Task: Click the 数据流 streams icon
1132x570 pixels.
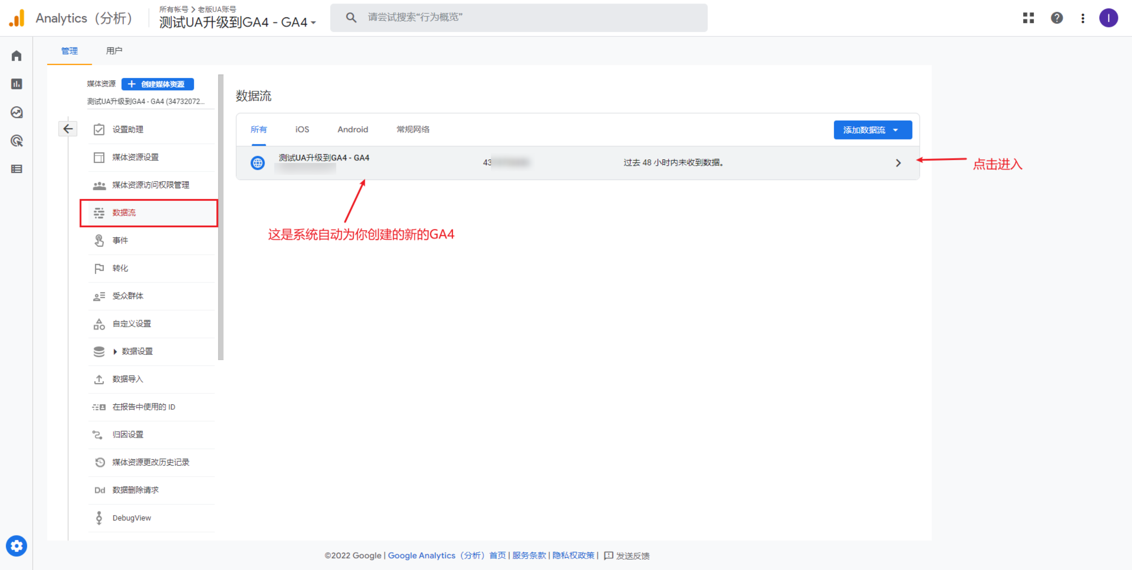Action: point(99,213)
